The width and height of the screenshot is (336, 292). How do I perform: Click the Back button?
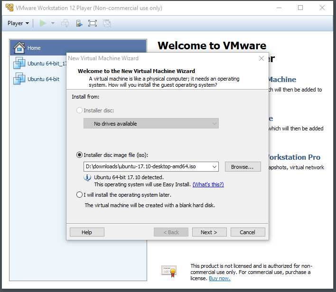(x=171, y=232)
